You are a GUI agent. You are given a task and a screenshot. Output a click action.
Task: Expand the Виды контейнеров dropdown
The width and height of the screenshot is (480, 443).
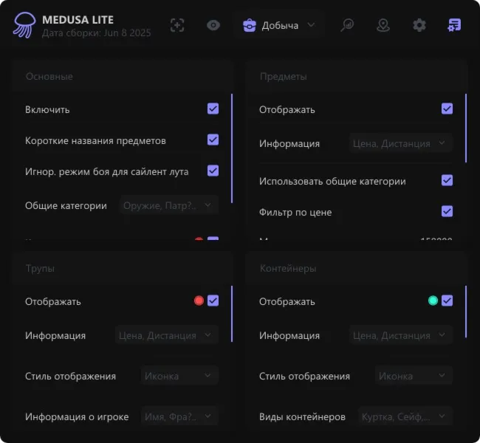click(405, 416)
